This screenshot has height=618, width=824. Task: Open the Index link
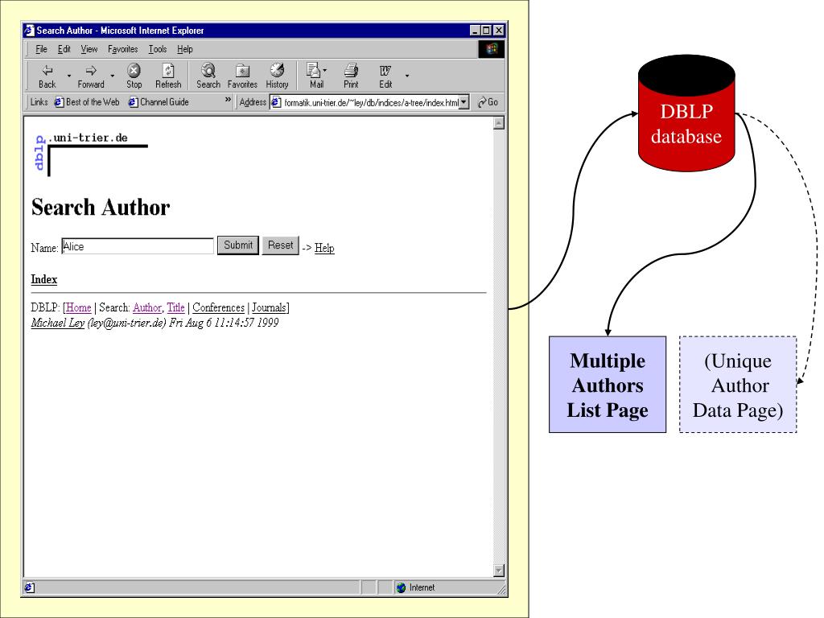pyautogui.click(x=44, y=279)
